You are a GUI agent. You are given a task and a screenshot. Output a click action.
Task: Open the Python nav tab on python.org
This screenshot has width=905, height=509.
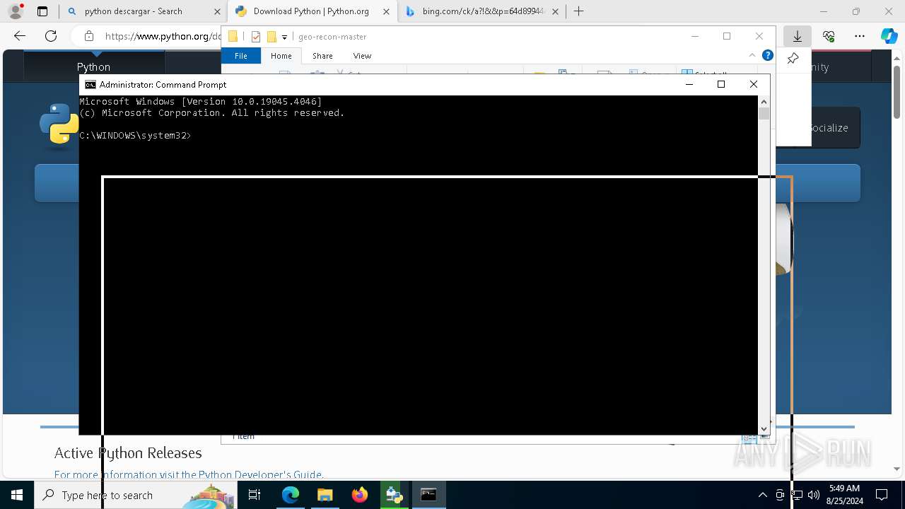93,66
